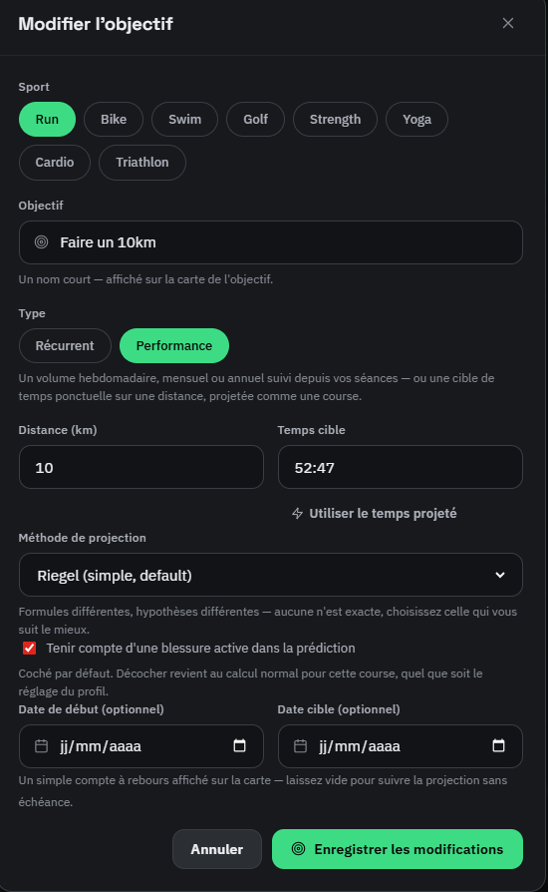This screenshot has width=548, height=892.
Task: Select the Performance goal type
Action: pos(173,346)
